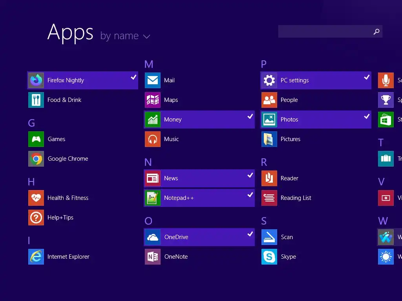Open the 'by name' sort dropdown
Image resolution: width=402 pixels, height=301 pixels.
125,36
